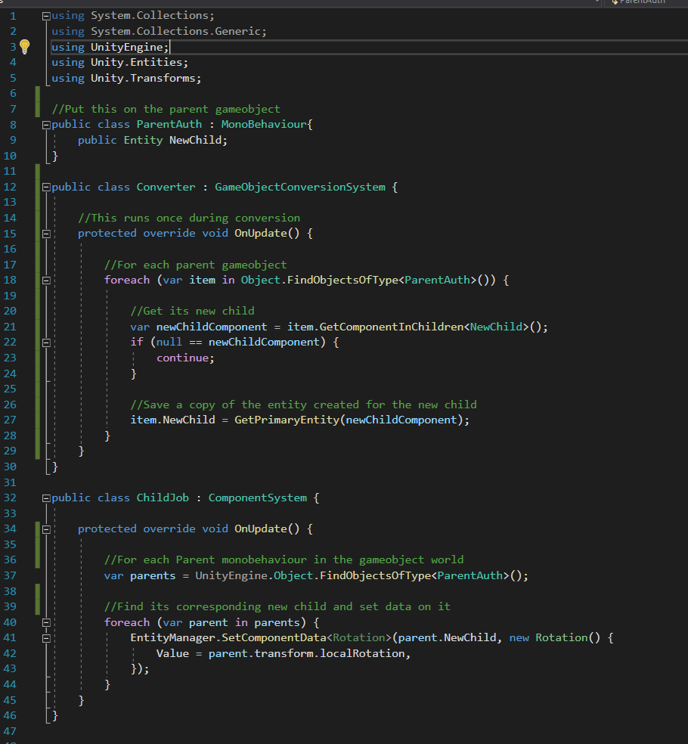Collapse the foreach loop on line 40
This screenshot has width=688, height=744.
click(45, 622)
